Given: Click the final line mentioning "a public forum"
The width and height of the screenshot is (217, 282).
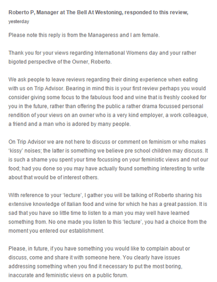Looking at the screenshot, I should 68,275.
